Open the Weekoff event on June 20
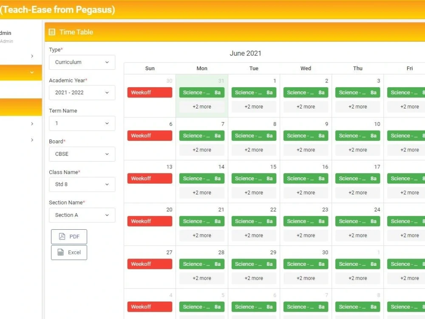This screenshot has height=319, width=425. tap(150, 221)
